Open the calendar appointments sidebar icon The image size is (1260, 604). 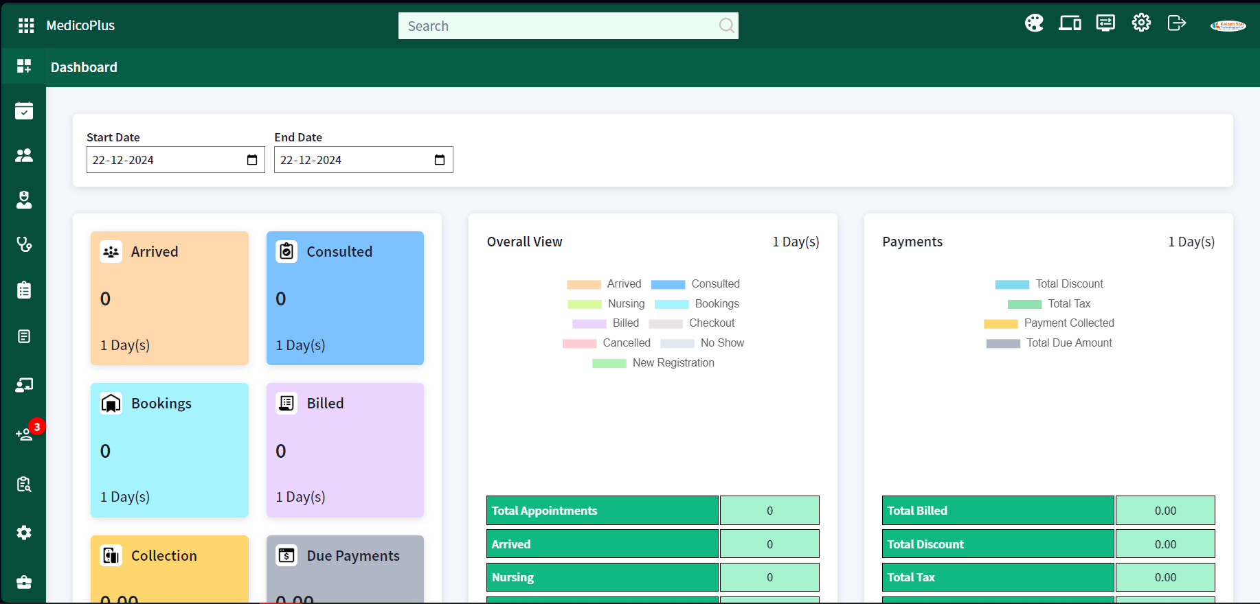tap(24, 111)
